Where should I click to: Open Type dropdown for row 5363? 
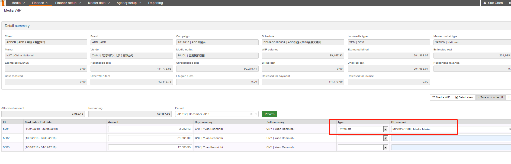click(385, 148)
